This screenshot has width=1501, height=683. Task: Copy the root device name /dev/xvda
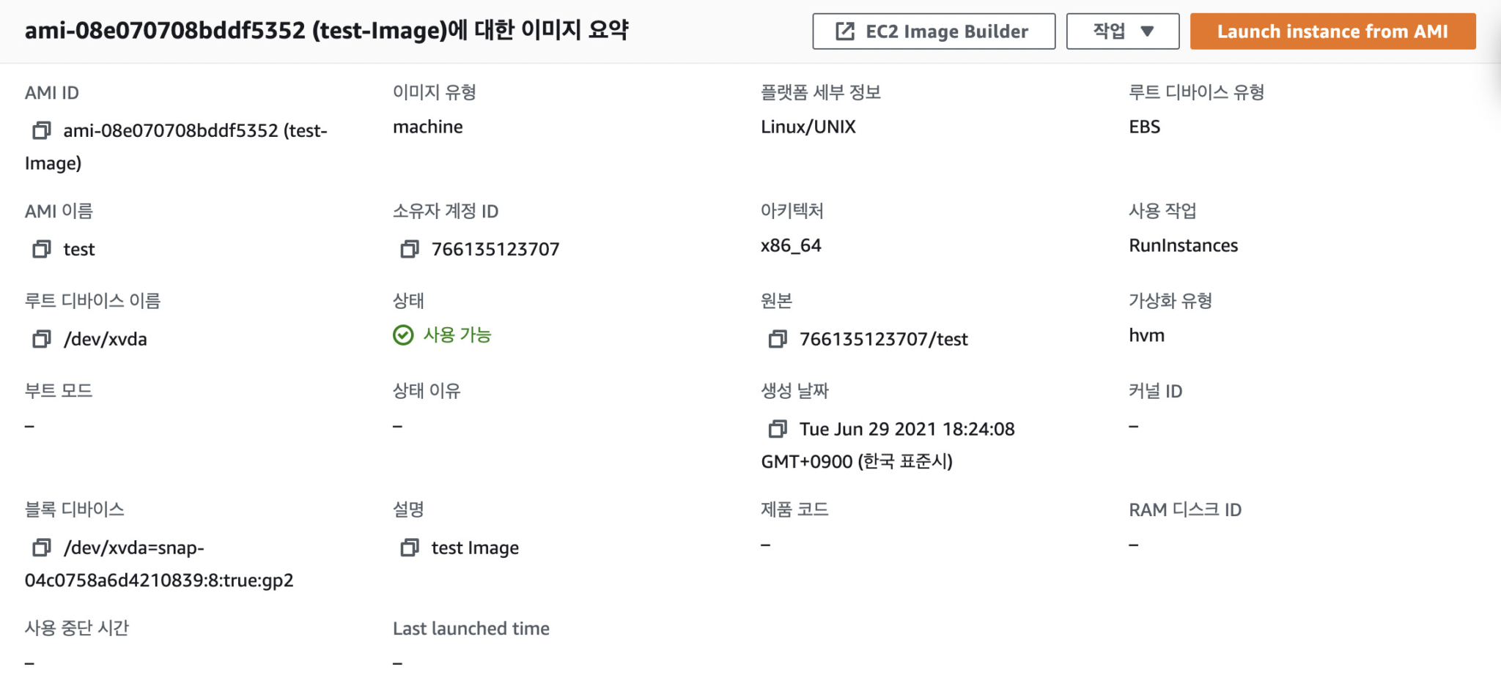coord(40,338)
